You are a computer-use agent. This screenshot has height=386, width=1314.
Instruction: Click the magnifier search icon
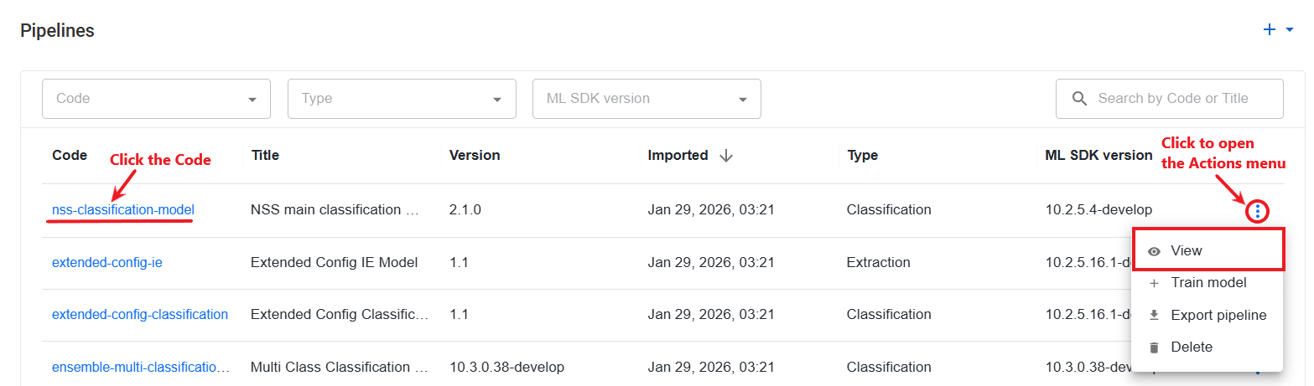pos(1080,99)
